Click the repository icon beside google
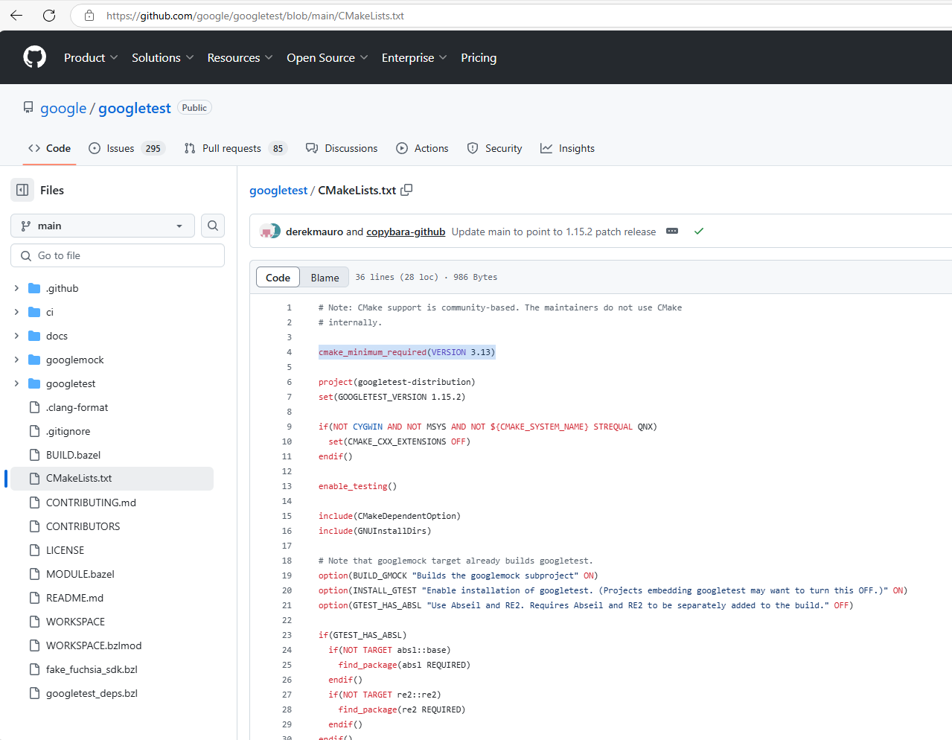952x740 pixels. pos(28,108)
